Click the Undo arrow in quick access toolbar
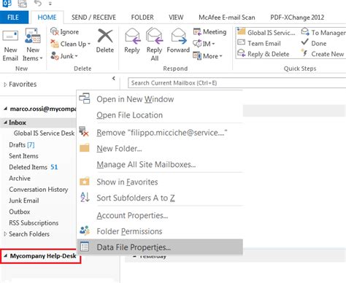 (38, 4)
